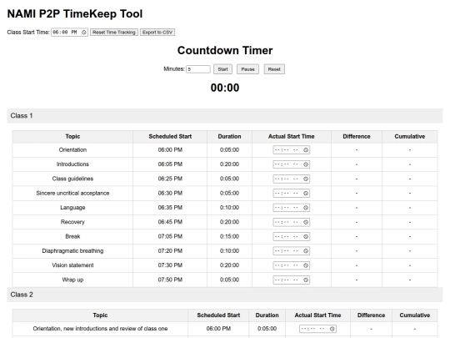Image resolution: width=450 pixels, height=338 pixels.
Task: Click the 'Countdown Timer' heading
Action: (225, 51)
